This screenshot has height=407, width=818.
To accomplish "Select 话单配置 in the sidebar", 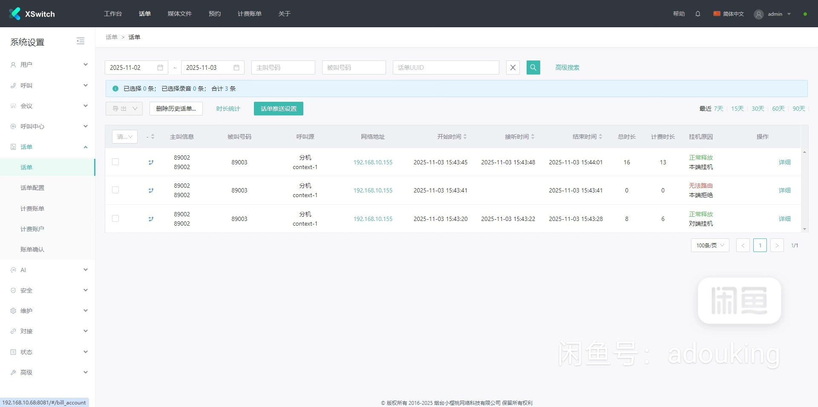I will click(x=32, y=188).
